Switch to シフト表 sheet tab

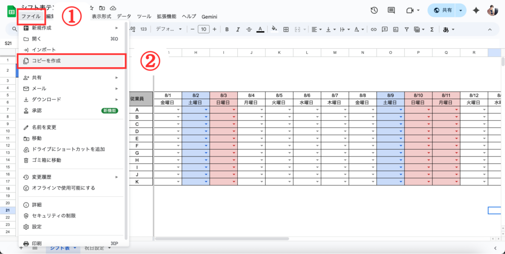coord(63,248)
